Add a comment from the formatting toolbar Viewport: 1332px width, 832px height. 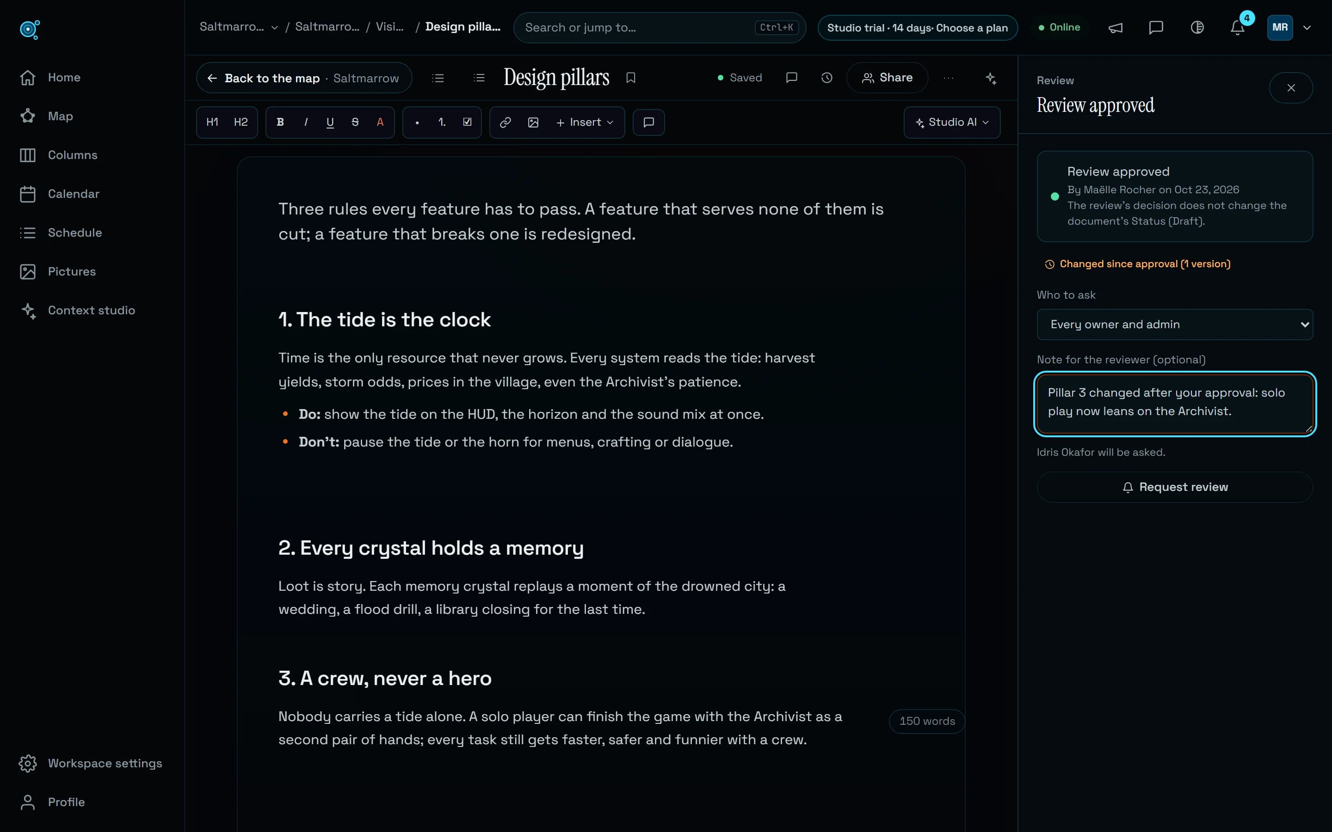(x=648, y=122)
